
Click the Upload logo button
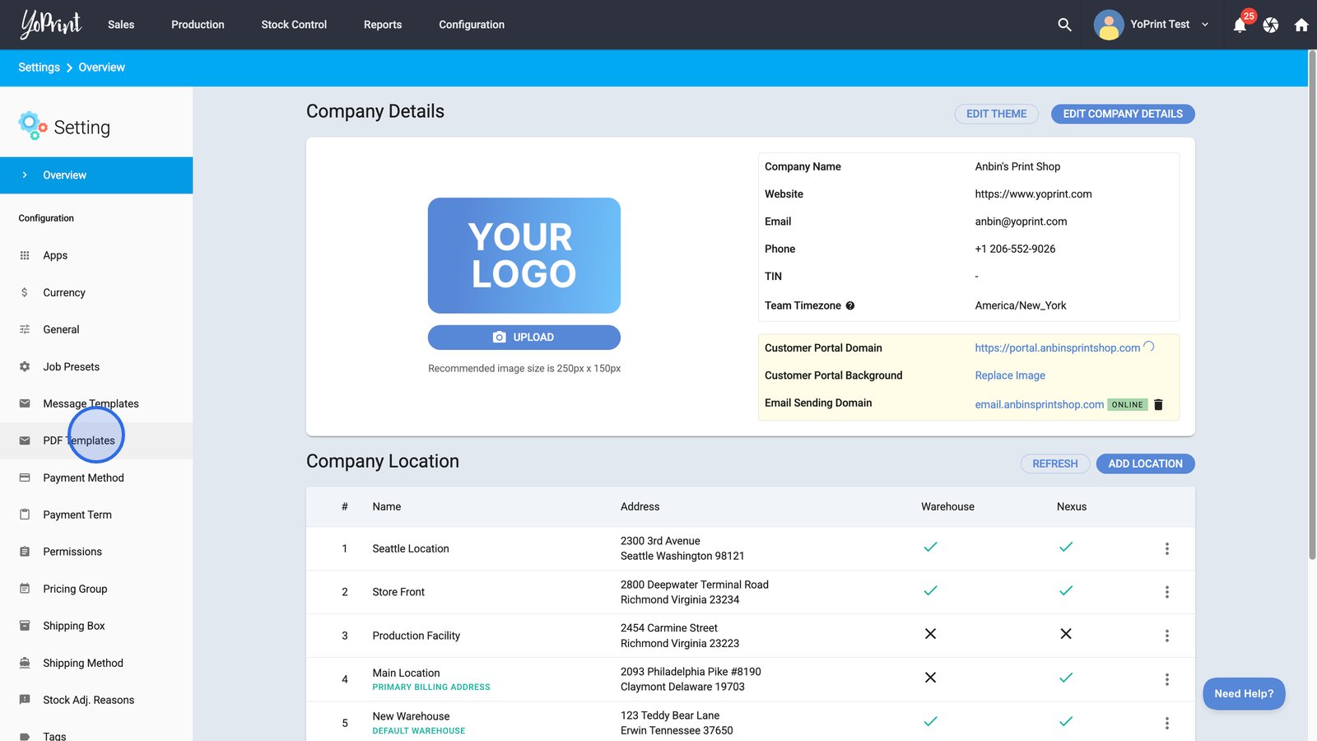pyautogui.click(x=524, y=338)
